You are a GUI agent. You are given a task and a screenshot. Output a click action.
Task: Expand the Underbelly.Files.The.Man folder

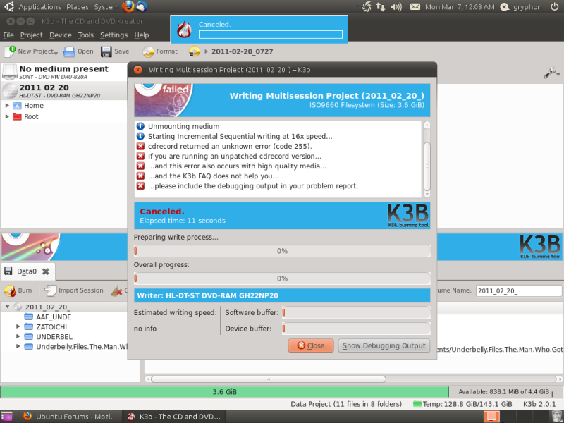(18, 346)
